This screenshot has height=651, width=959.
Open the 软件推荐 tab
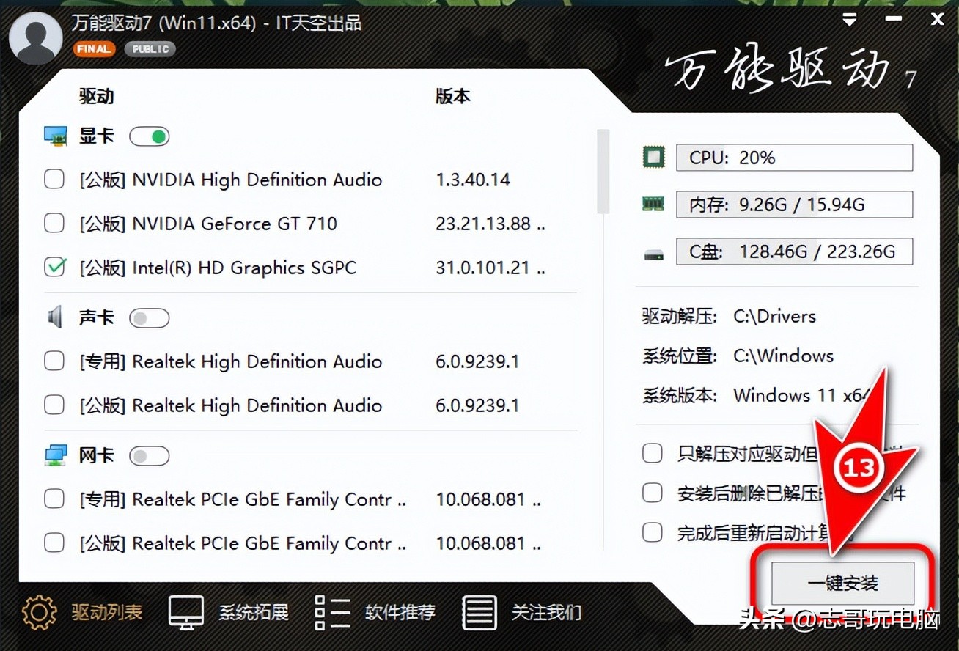pyautogui.click(x=375, y=613)
